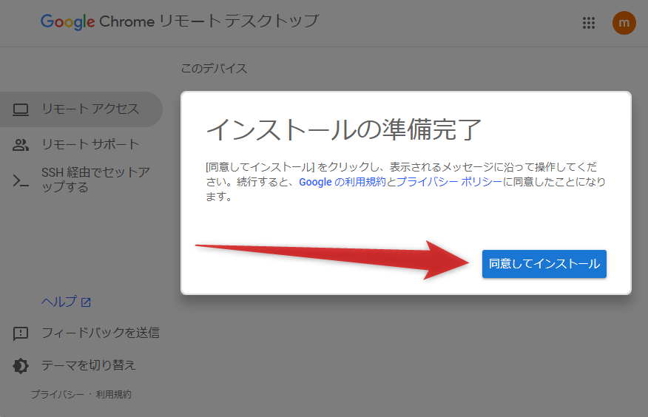The image size is (648, 417).
Task: Open the プライバシー ポリシー link in dialog
Action: click(449, 182)
